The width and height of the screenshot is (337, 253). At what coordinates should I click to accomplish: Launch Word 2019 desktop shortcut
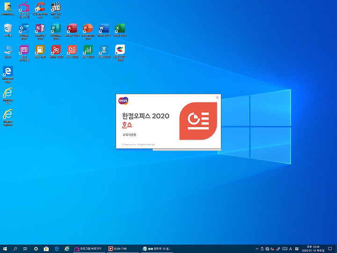(x=104, y=30)
